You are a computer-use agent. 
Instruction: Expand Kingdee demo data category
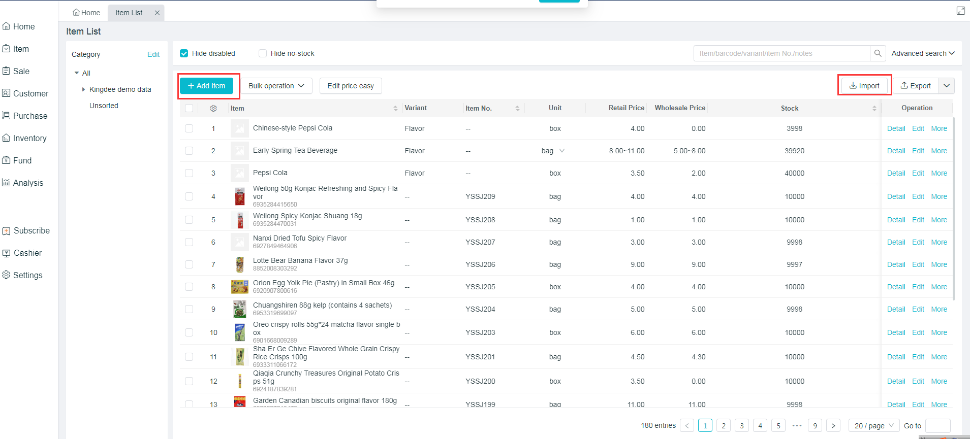(83, 89)
